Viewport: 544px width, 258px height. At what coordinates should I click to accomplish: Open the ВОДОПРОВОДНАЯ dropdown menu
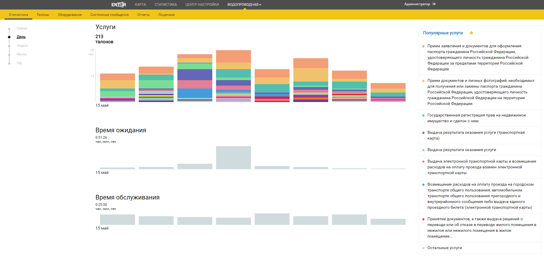(244, 5)
